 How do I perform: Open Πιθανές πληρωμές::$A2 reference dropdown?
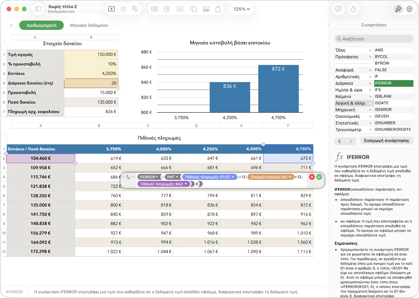pos(186,184)
